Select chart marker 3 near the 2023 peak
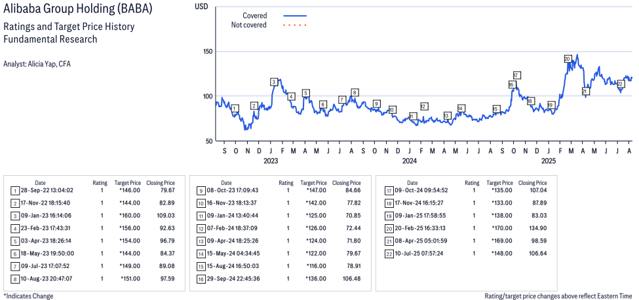 (x=274, y=82)
